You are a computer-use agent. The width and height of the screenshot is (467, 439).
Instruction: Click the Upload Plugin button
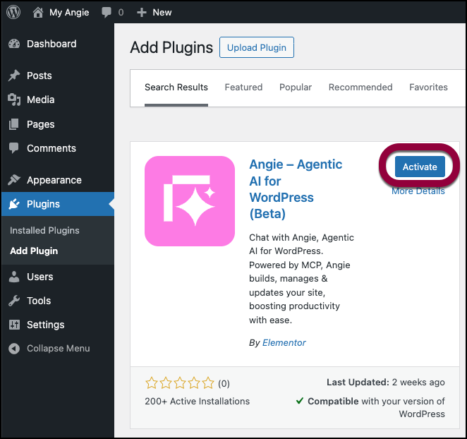(257, 48)
